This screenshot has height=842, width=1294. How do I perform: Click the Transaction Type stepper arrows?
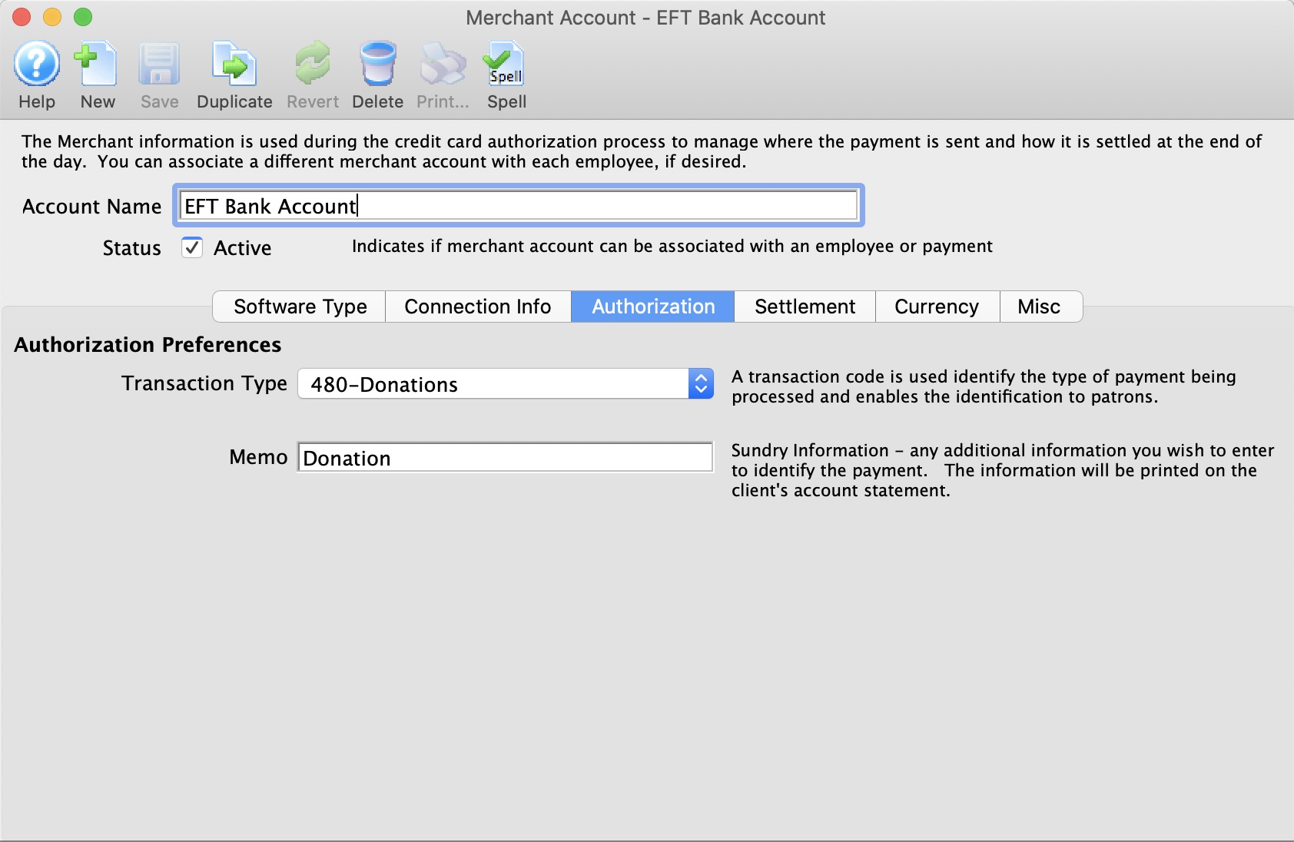702,384
